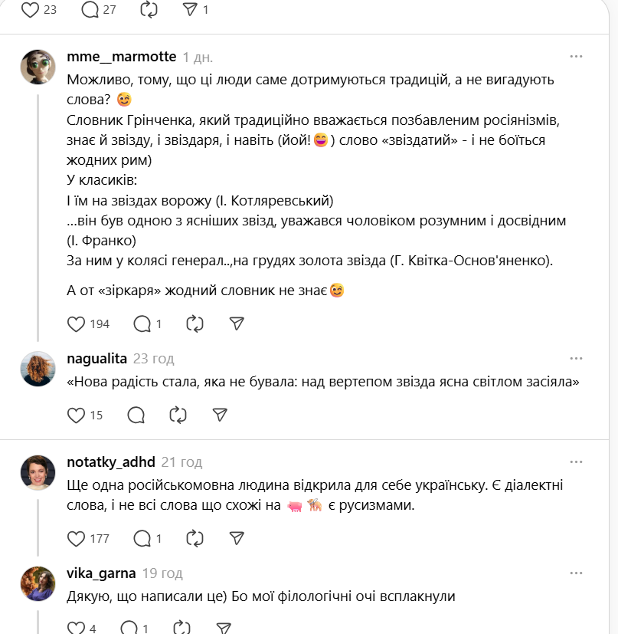This screenshot has width=618, height=634.
Task: Open more options for vika_garna comment
Action: [576, 573]
